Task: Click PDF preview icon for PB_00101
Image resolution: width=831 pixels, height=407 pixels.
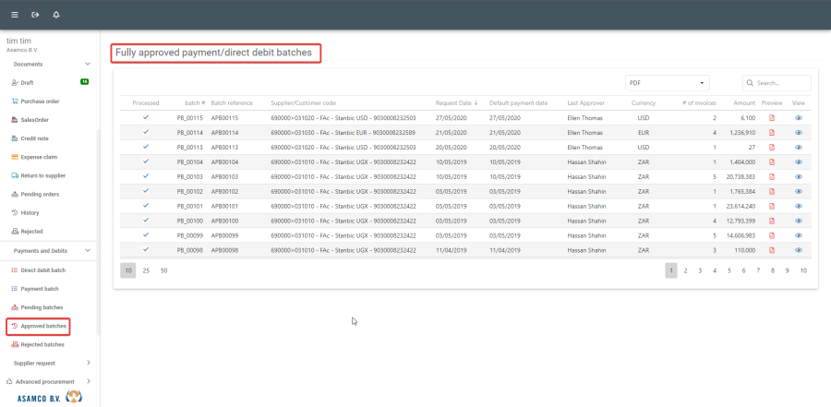Action: coord(772,206)
